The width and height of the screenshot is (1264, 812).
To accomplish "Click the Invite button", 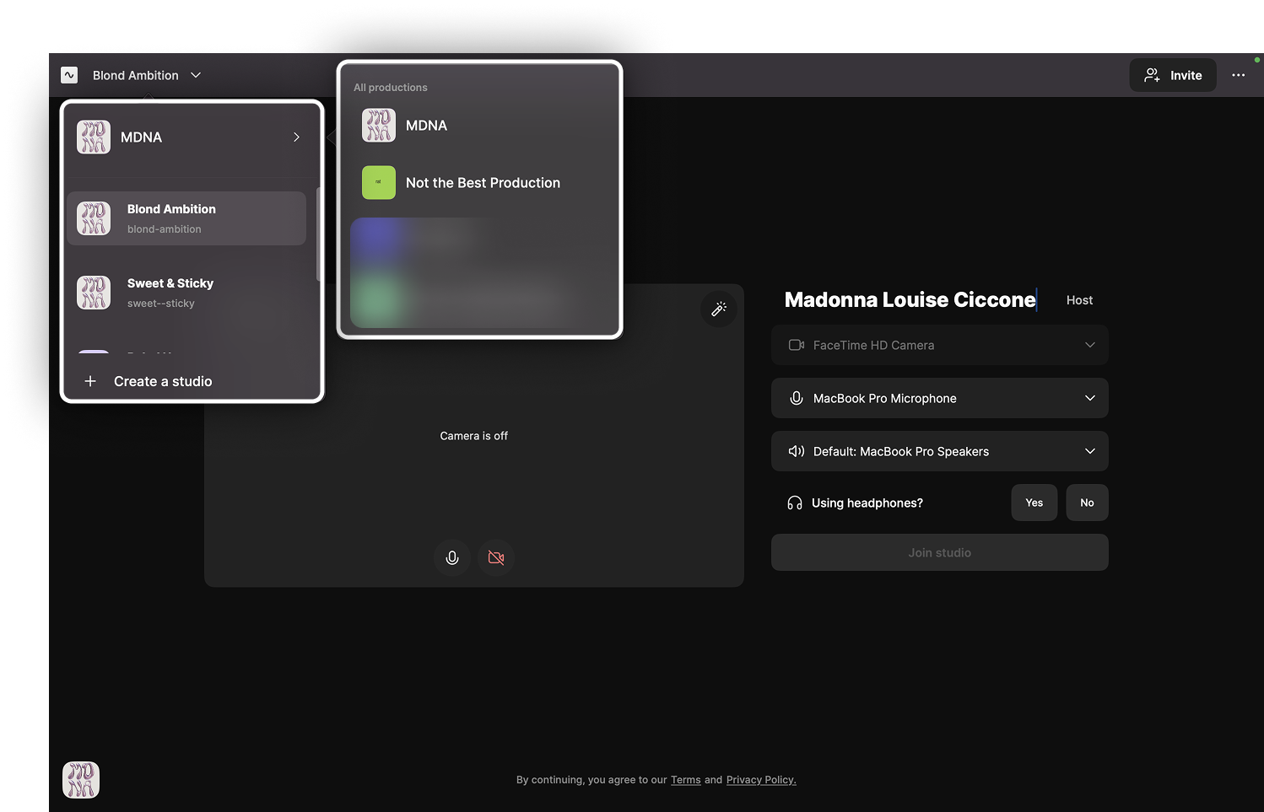I will pyautogui.click(x=1172, y=75).
